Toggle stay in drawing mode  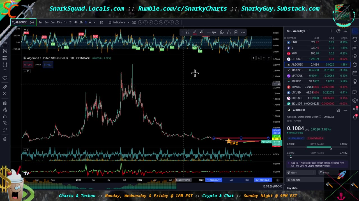pos(5,110)
